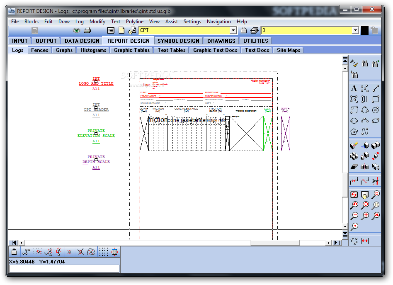Viewport: 393px width, 285px height.
Task: Toggle the grid dots display
Action: click(x=103, y=252)
